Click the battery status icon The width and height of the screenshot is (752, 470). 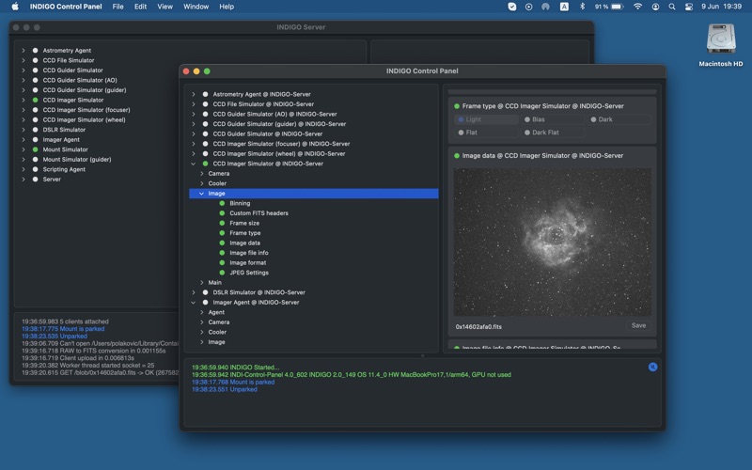(x=618, y=7)
